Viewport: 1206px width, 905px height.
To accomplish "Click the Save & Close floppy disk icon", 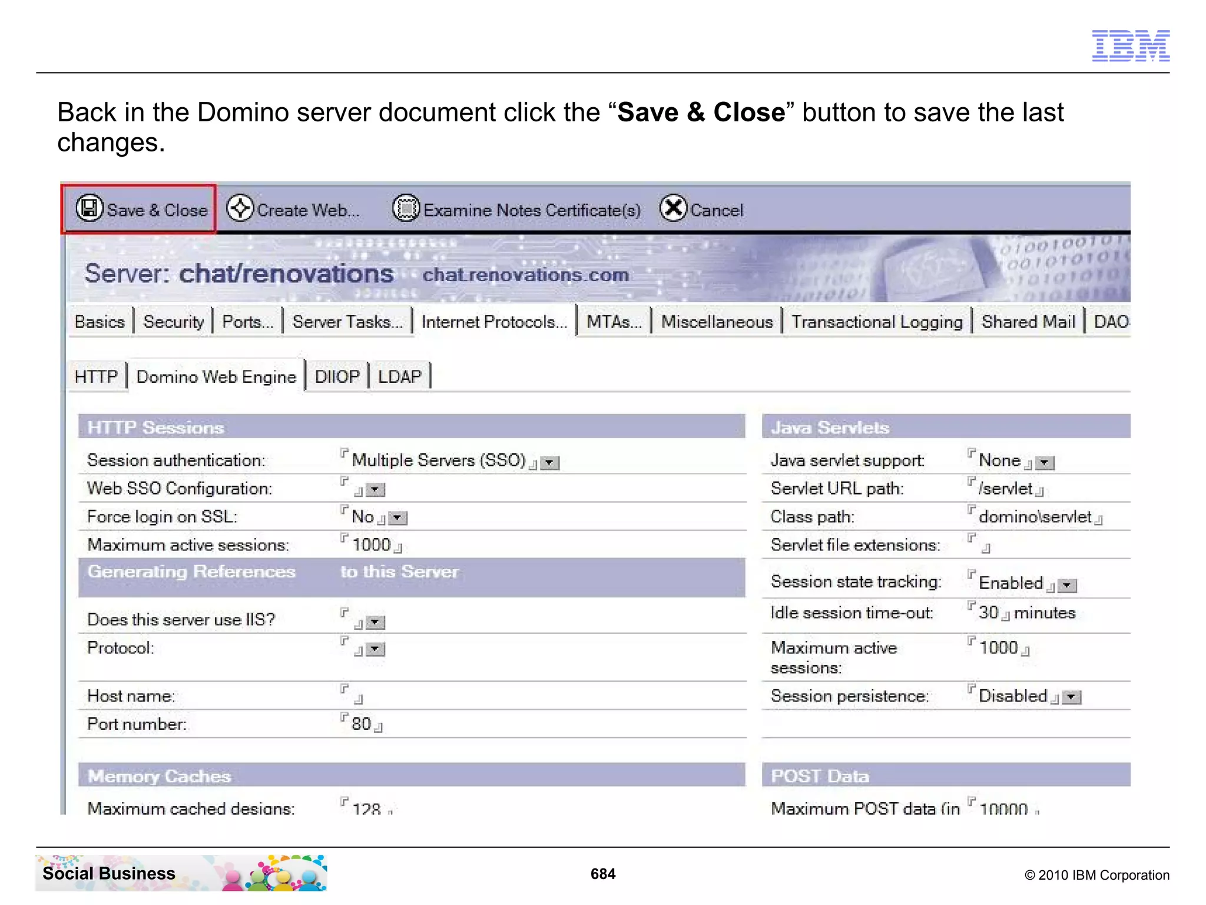I will 90,209.
